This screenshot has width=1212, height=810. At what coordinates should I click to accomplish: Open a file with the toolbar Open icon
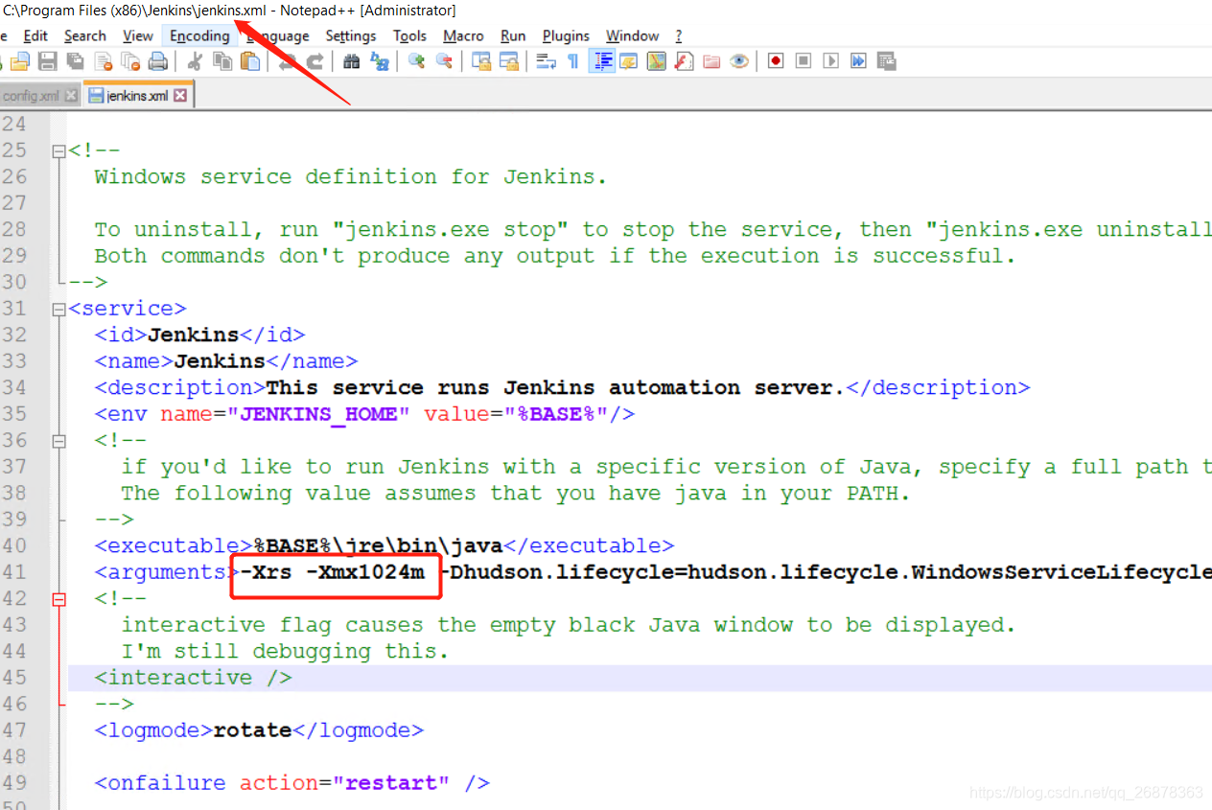[19, 61]
